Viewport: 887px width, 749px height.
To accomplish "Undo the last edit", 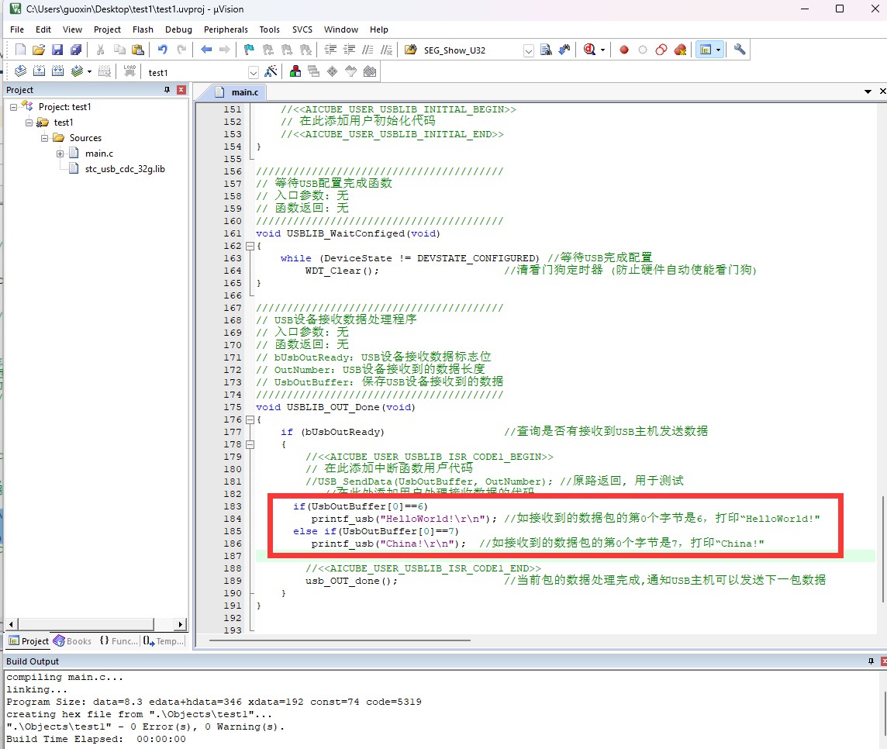I will pos(162,50).
